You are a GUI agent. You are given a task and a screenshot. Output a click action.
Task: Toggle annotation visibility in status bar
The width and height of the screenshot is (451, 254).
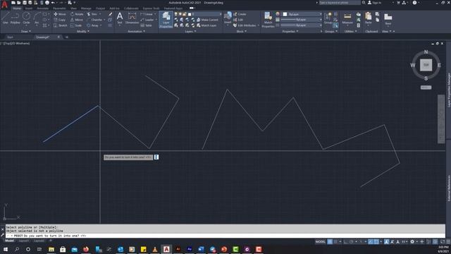387,241
